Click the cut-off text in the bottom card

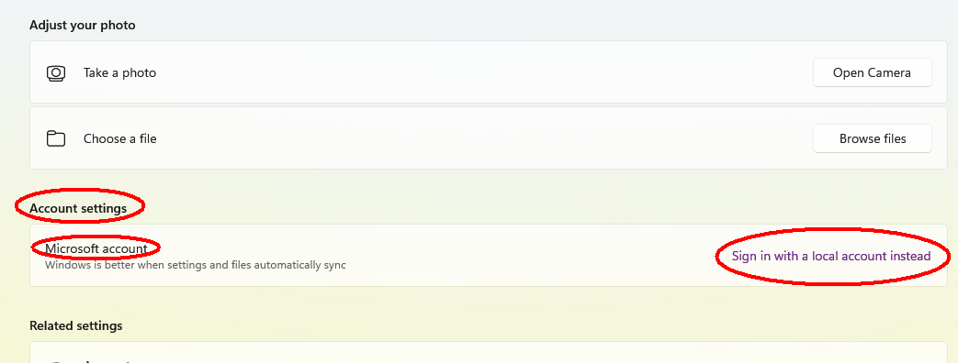(107, 360)
